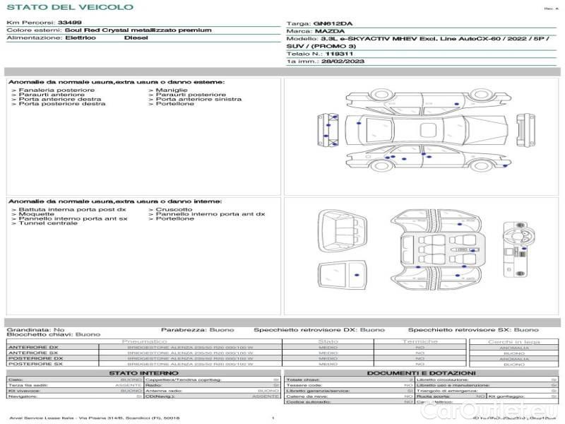Click the DOCUMENTI E DOTAZIONI section header
Image resolution: width=565 pixels, height=424 pixels.
pos(421,373)
